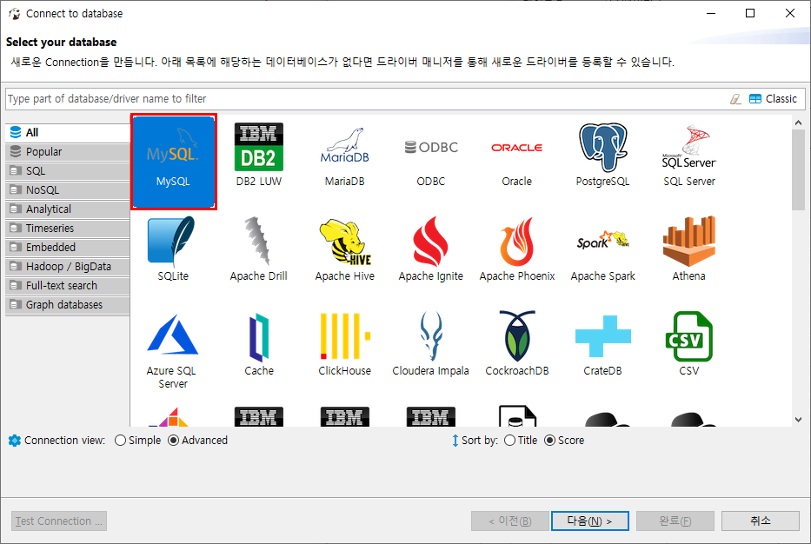Open connection view settings gear
811x544 pixels.
[x=15, y=441]
